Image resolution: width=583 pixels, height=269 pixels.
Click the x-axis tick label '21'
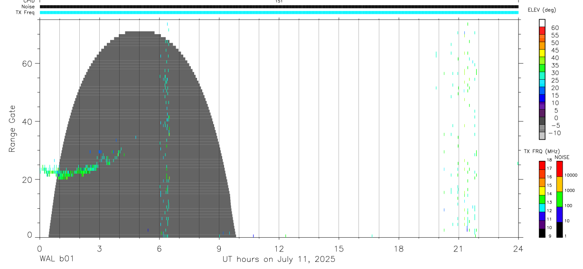click(458, 248)
